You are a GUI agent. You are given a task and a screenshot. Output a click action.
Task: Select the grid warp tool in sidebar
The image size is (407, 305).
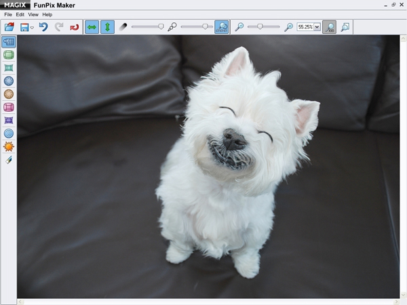pyautogui.click(x=9, y=42)
